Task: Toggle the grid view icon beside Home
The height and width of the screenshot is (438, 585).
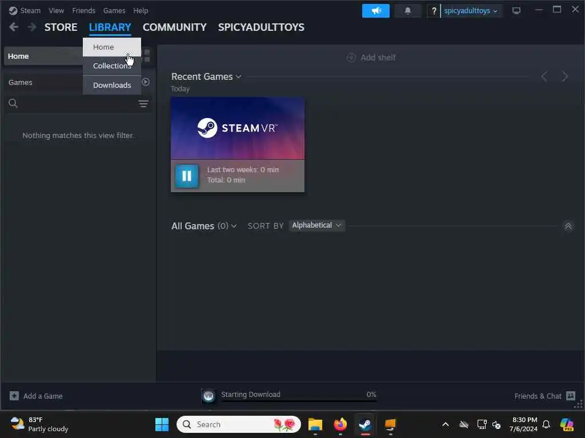Action: pos(147,56)
